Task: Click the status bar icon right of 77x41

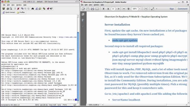Action: (x=75, y=105)
